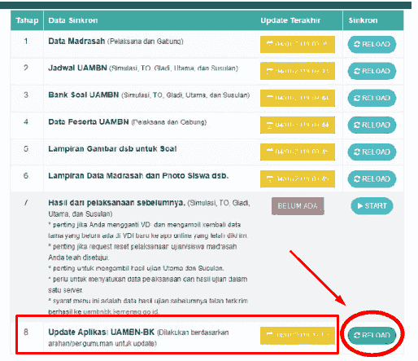
Task: Select Lampiran Gambar dsb untuk Soal title
Action: pos(112,148)
